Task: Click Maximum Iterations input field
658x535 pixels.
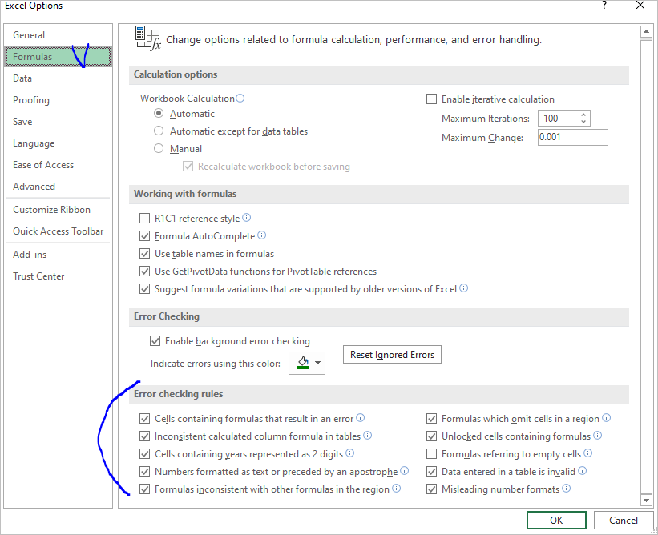Action: click(559, 119)
